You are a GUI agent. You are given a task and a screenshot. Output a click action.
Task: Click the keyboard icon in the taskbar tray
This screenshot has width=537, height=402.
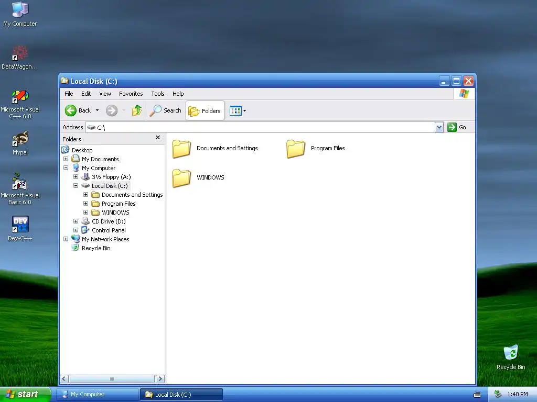[x=477, y=395]
